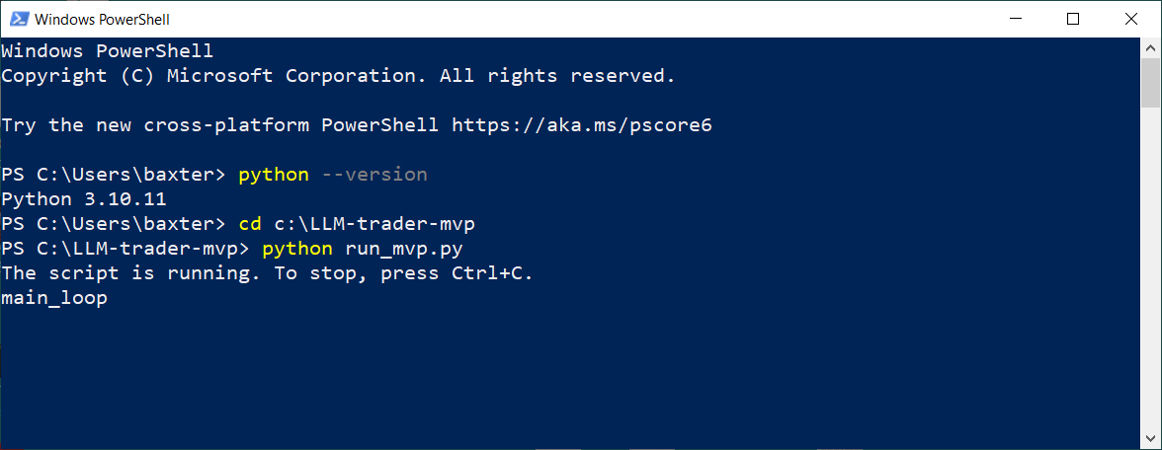
Task: Click the yellow "cd" command
Action: coord(250,224)
